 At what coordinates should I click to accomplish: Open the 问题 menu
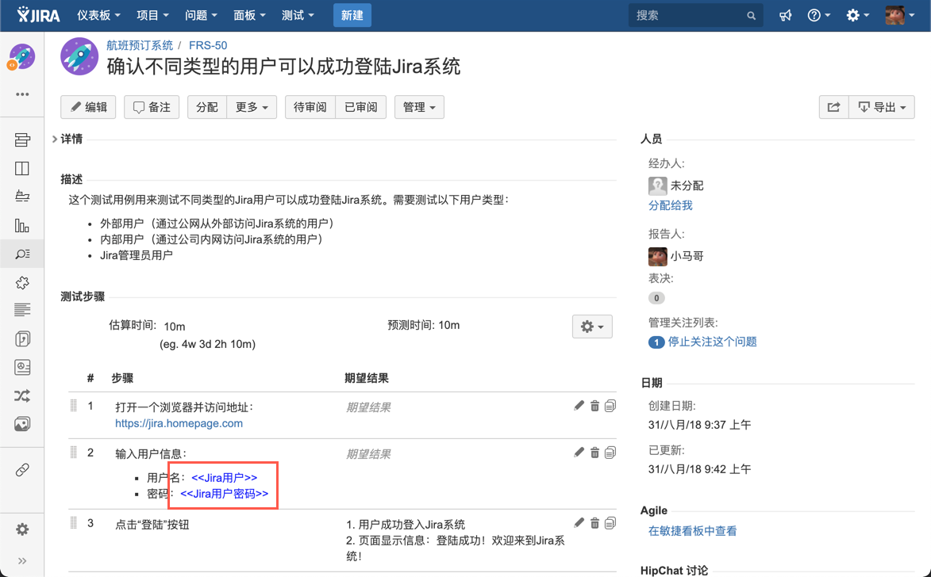[x=201, y=15]
